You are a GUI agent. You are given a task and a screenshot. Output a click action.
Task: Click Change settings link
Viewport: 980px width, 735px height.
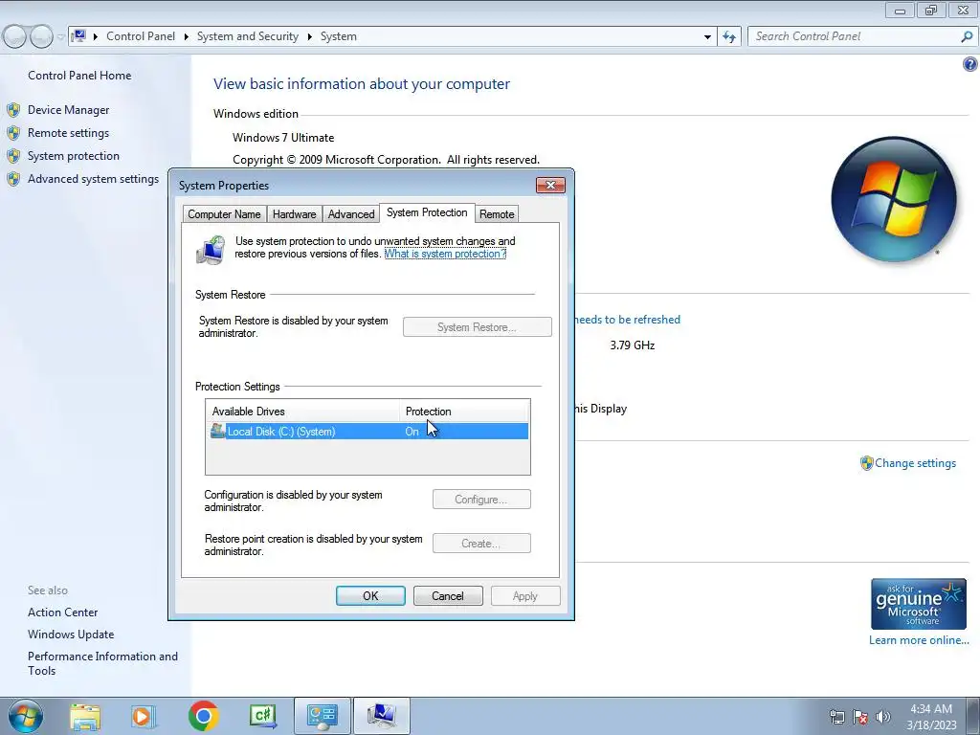pos(915,463)
